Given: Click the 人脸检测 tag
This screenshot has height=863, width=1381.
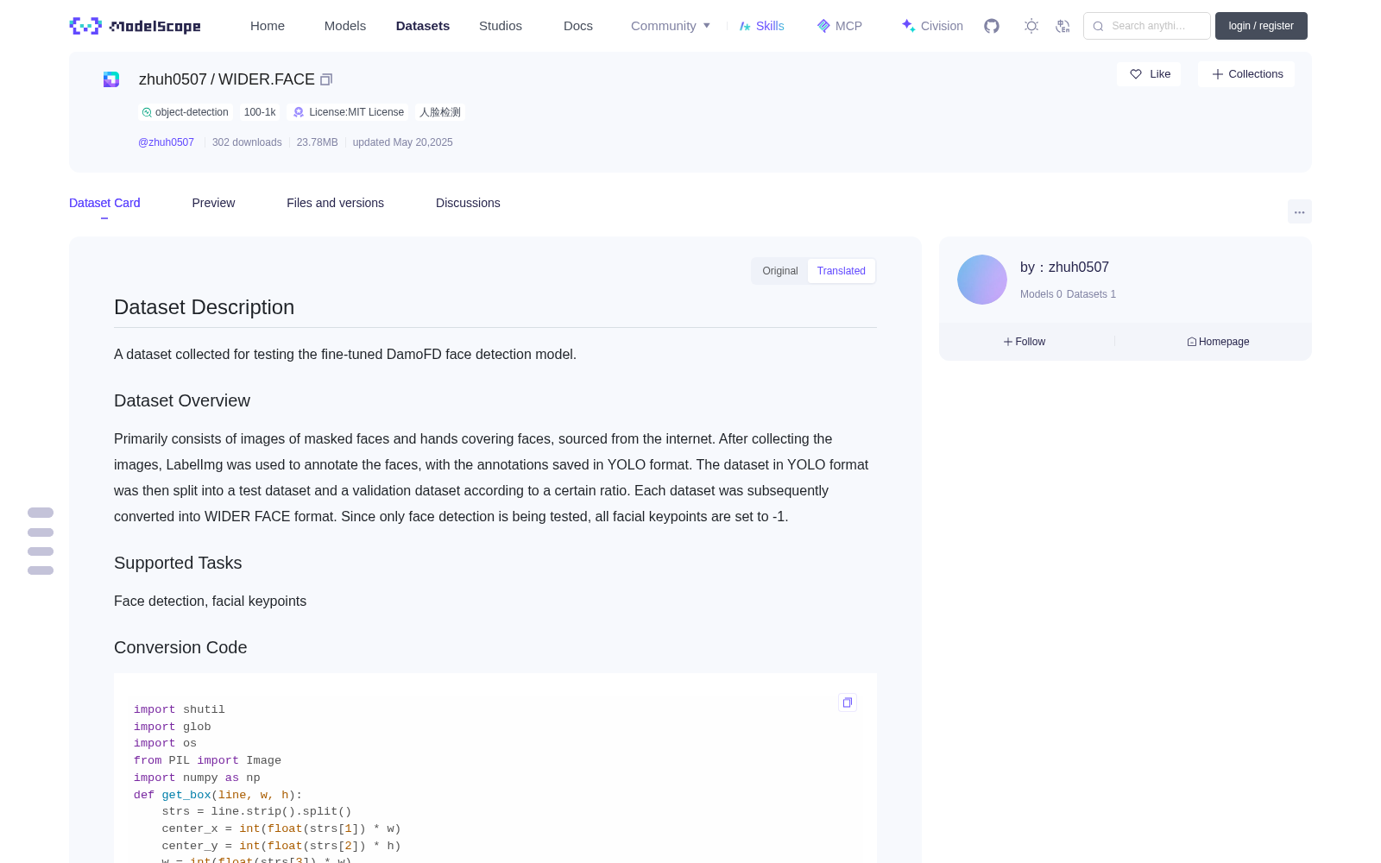Looking at the screenshot, I should [440, 112].
